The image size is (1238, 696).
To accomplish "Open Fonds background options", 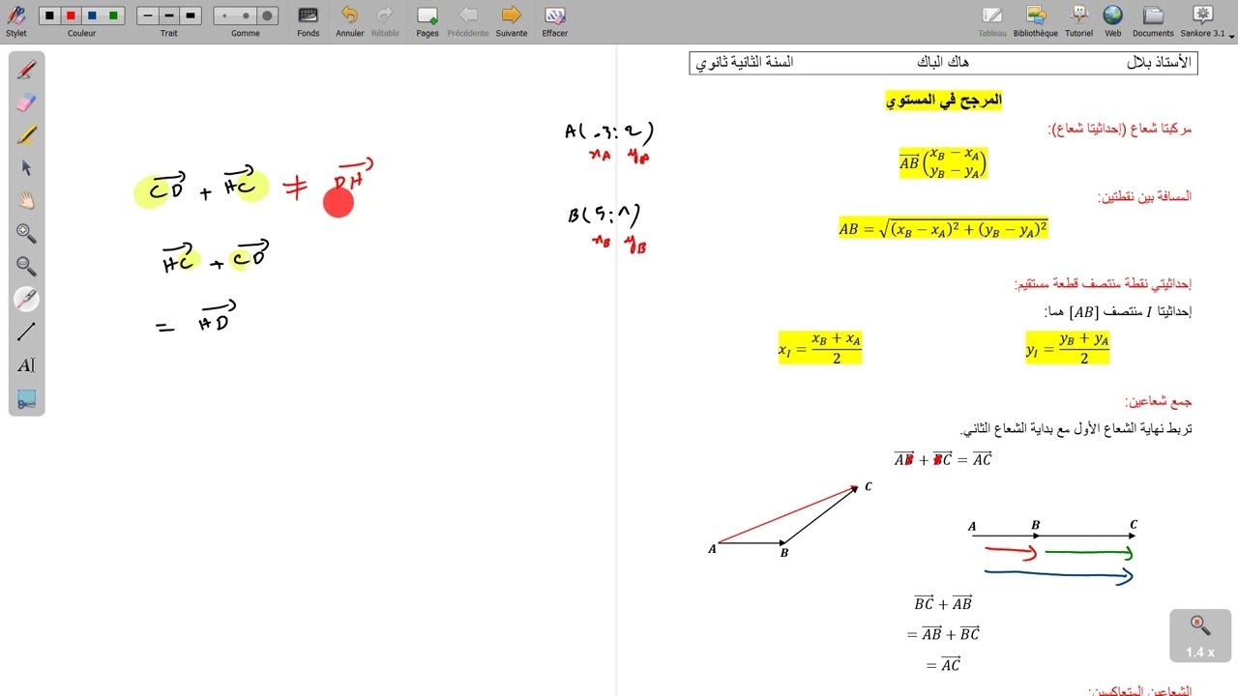I will click(x=309, y=20).
